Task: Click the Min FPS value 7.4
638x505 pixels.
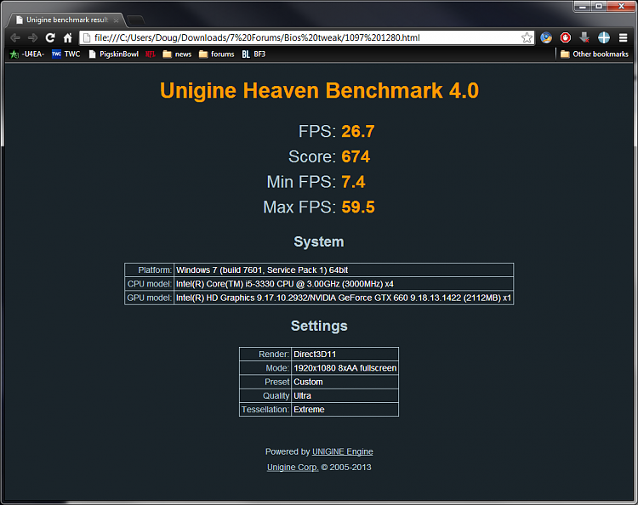Action: 353,182
